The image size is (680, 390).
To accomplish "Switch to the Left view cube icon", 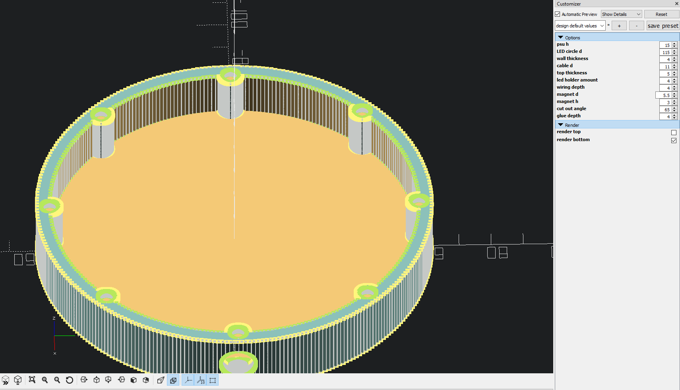I will pos(121,380).
